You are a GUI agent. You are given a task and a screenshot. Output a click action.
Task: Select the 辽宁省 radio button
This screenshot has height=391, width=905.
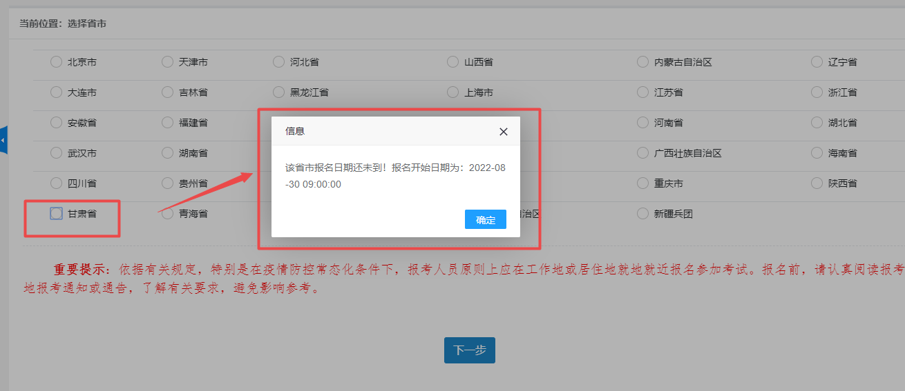(x=817, y=62)
